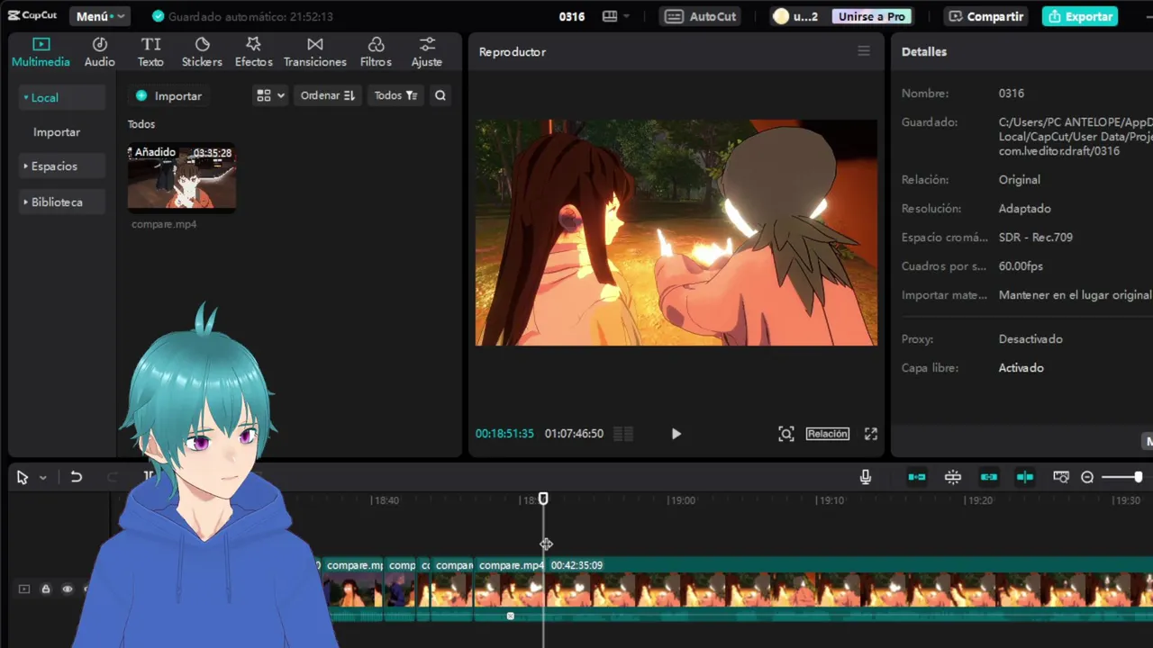The height and width of the screenshot is (648, 1153).
Task: Open the grid view mode dropdown
Action: pos(270,95)
